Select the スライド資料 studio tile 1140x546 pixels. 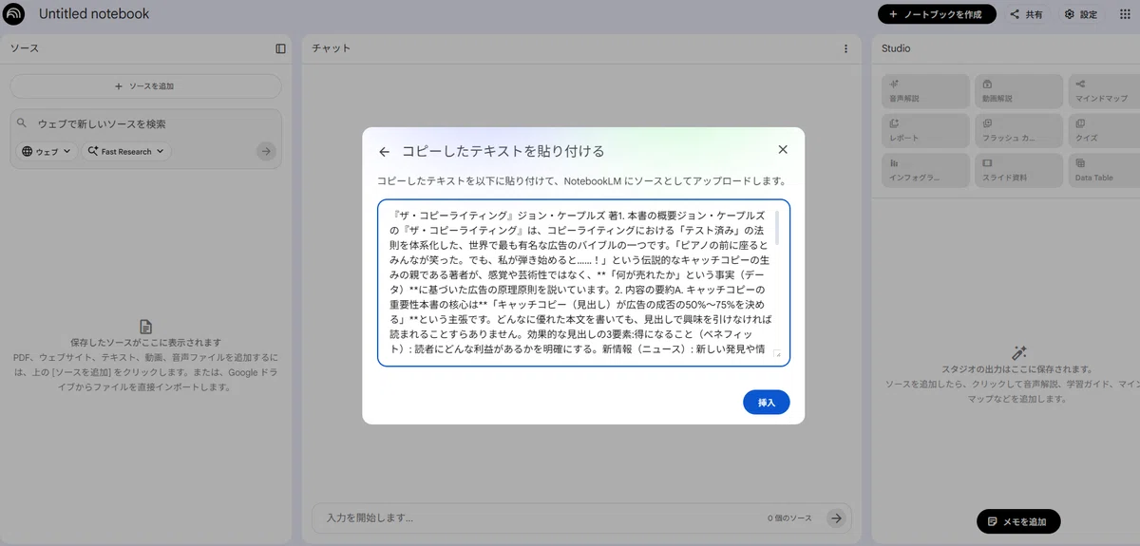click(x=1018, y=170)
